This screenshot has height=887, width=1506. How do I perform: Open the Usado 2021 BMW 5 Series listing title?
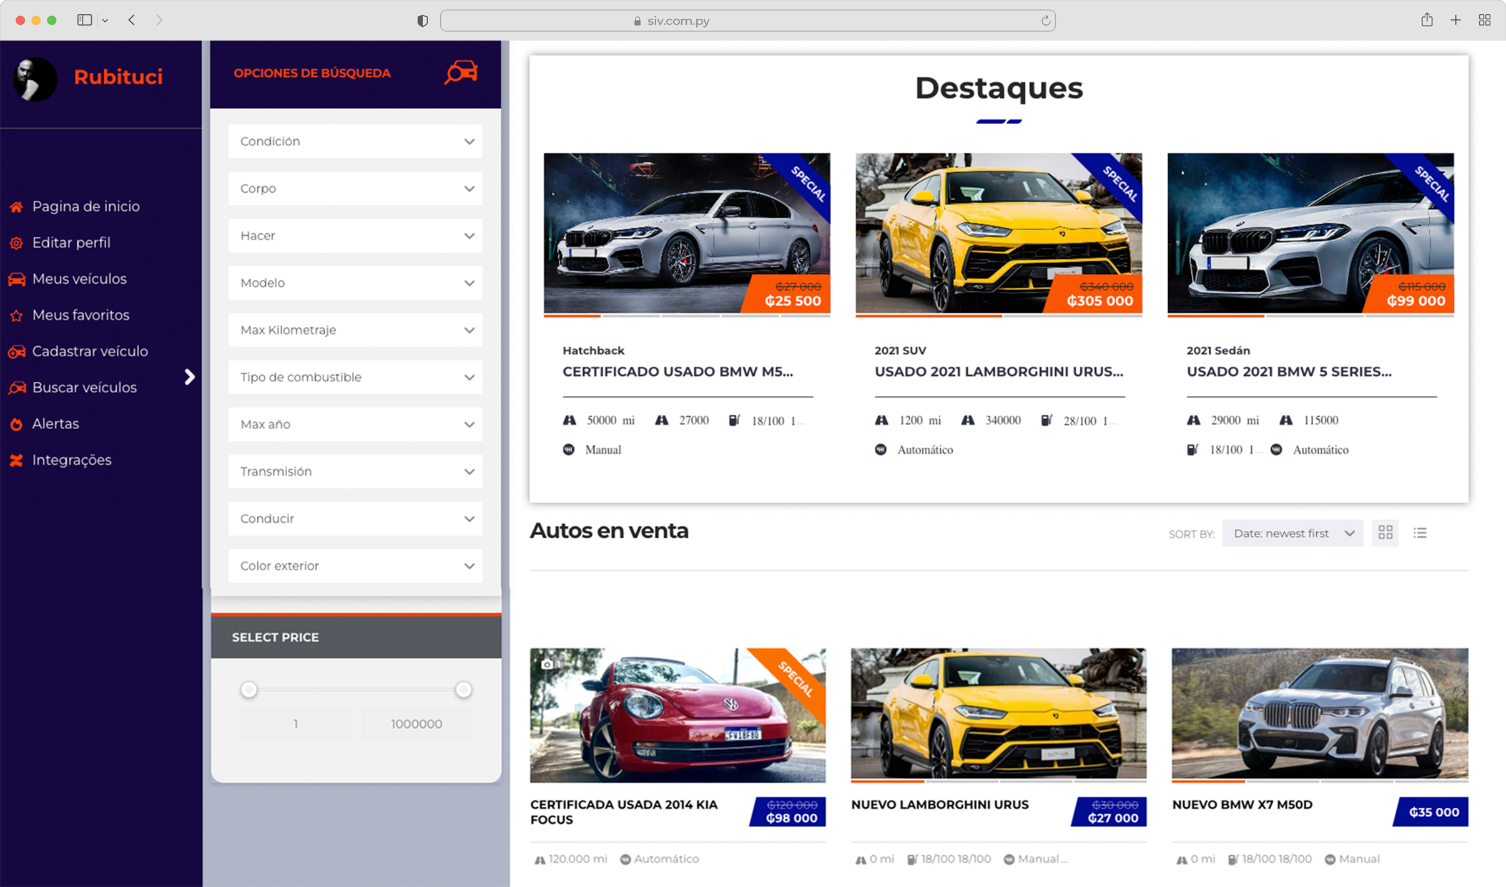click(1289, 372)
